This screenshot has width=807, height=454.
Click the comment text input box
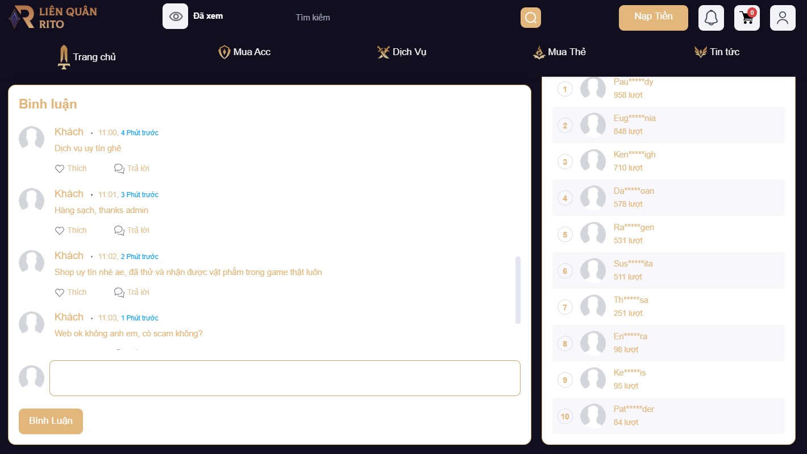pos(285,378)
